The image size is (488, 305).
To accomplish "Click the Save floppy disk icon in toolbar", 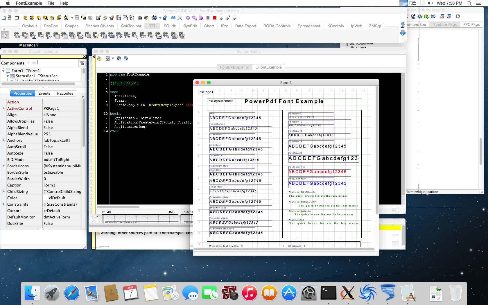I will pyautogui.click(x=77, y=18).
